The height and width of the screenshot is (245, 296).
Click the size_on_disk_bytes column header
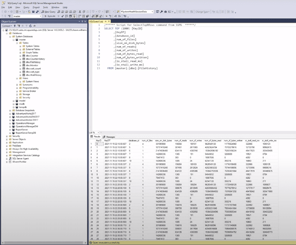[163, 141]
